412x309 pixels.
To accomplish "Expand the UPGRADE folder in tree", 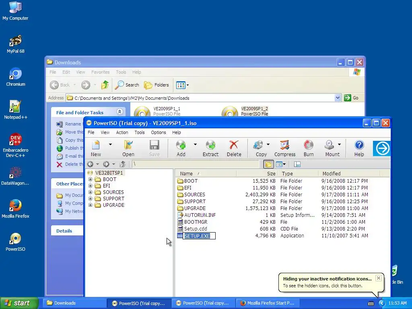I will pos(91,205).
